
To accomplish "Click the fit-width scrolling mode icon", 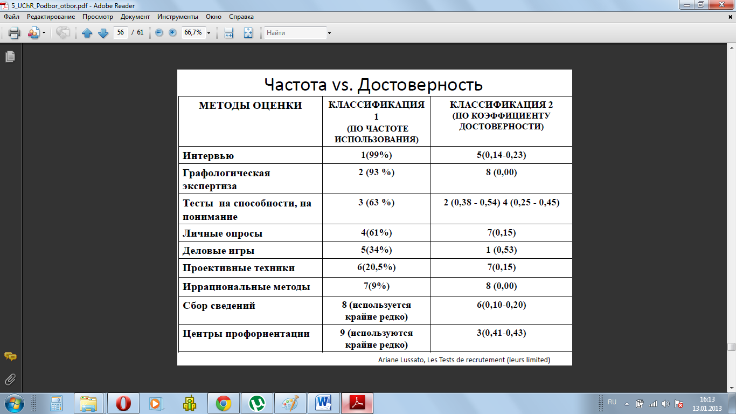I will (228, 33).
